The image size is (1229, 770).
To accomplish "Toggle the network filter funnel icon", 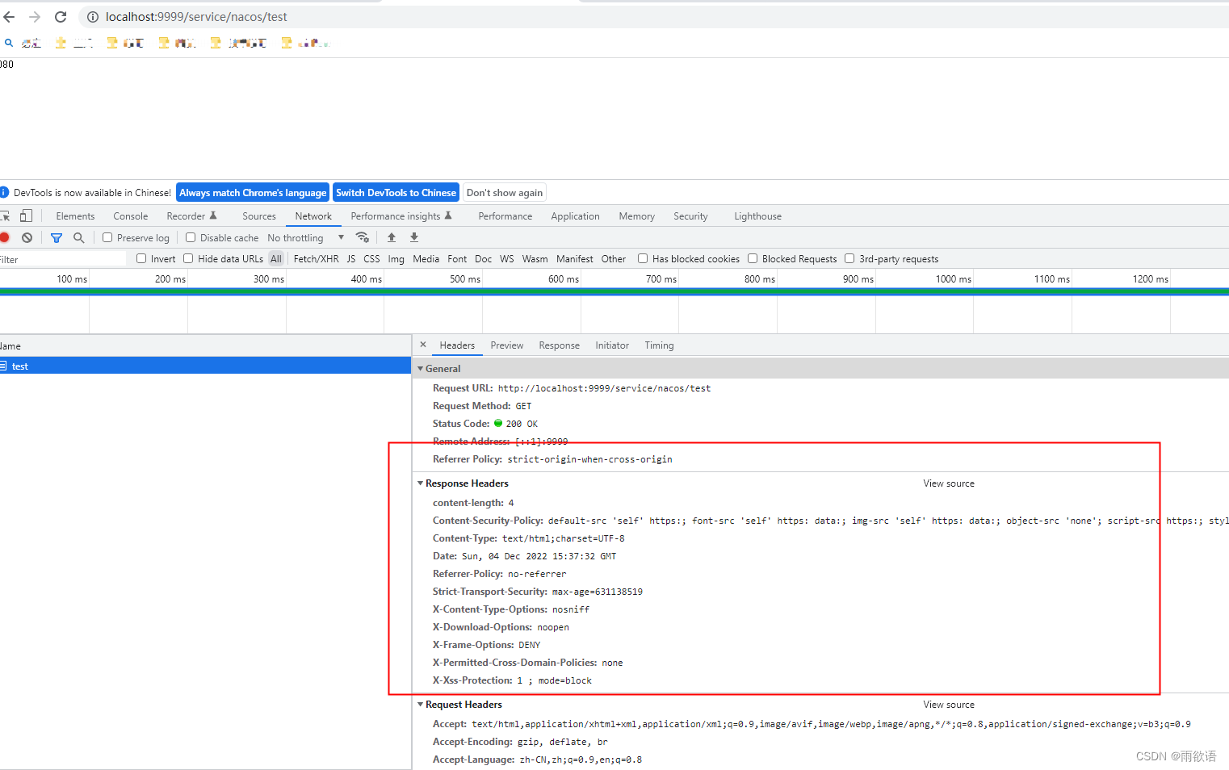I will (57, 237).
